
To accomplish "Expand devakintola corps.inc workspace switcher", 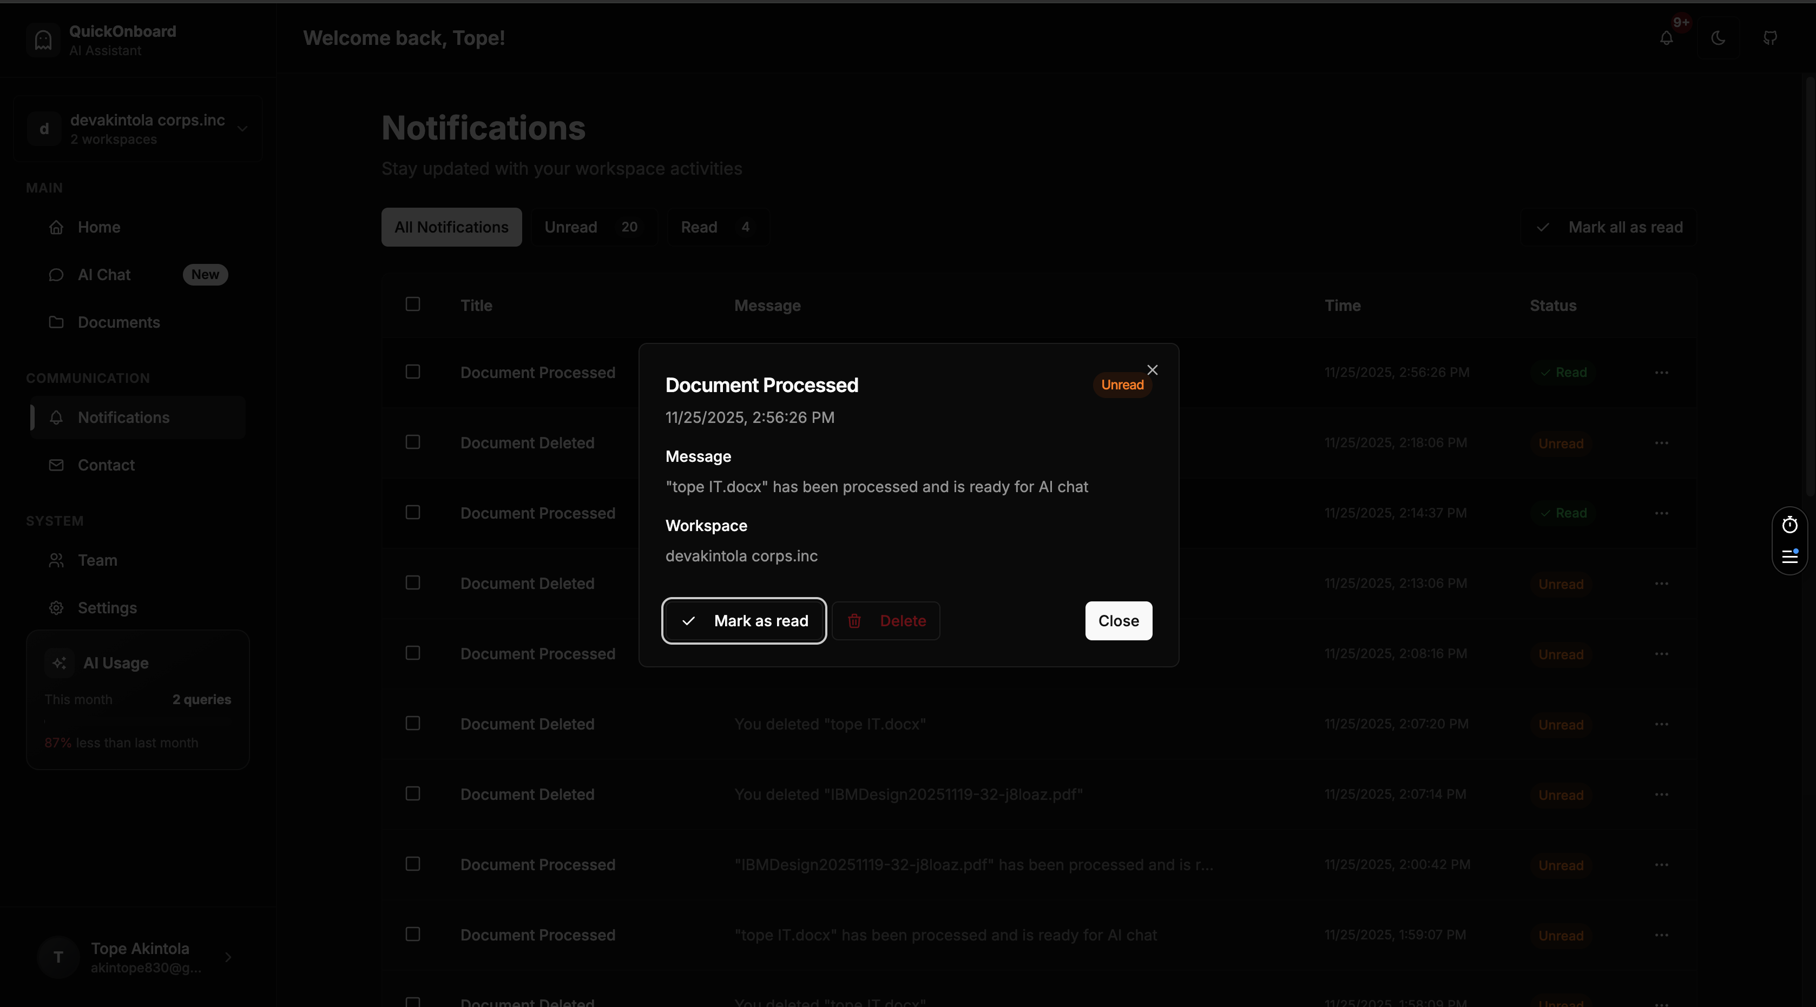I will (242, 129).
